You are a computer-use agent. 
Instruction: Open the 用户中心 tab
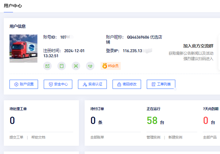(x=13, y=6)
